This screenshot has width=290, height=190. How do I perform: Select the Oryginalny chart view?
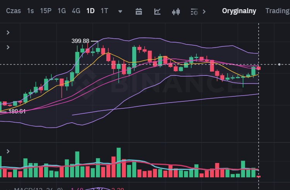239,11
